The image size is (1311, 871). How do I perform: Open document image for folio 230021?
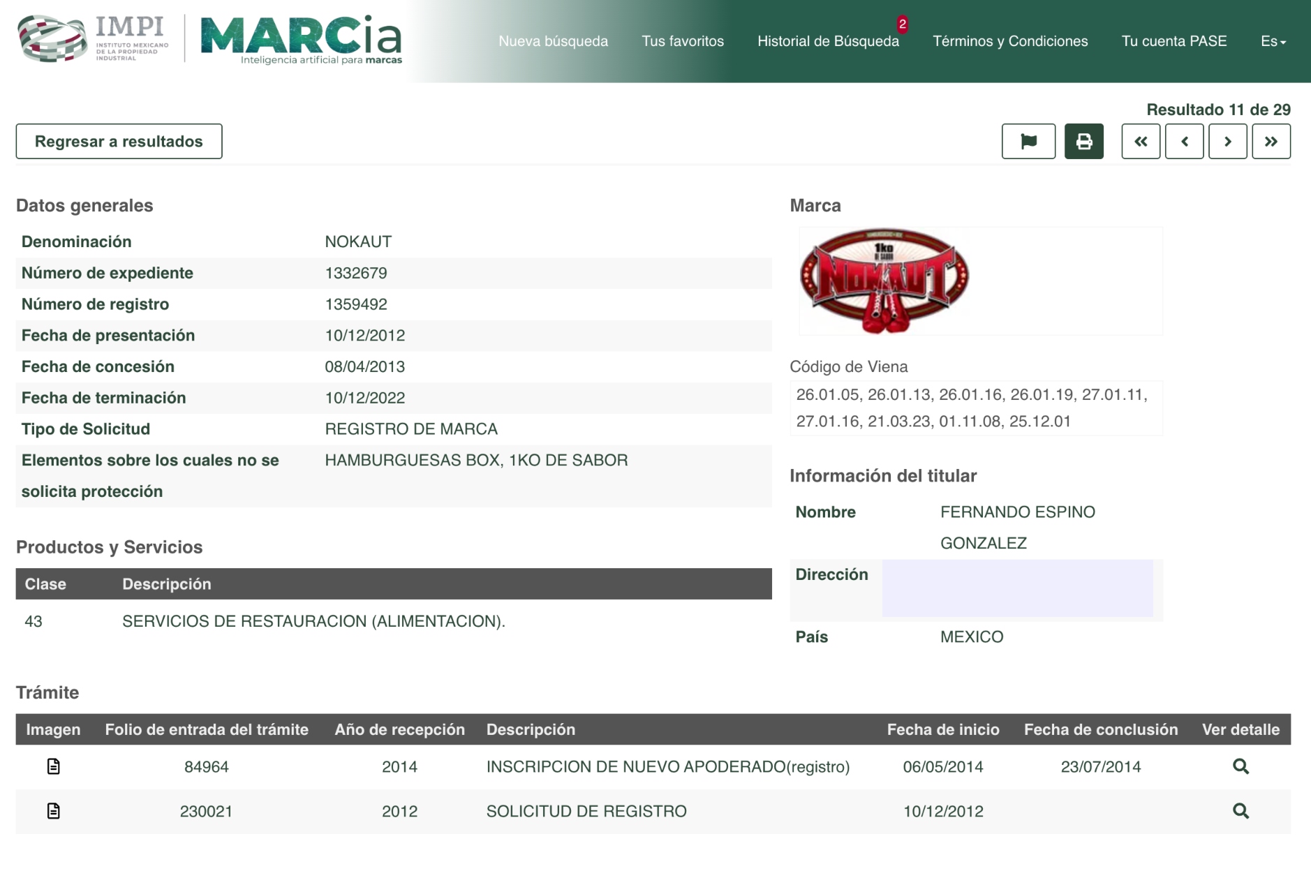53,811
